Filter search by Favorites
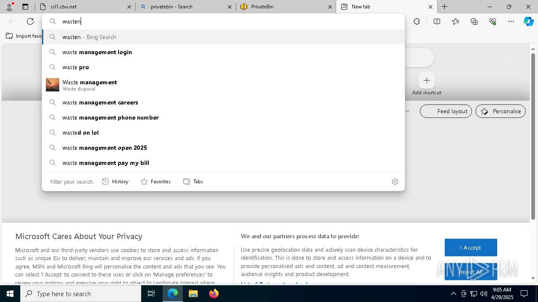 (x=156, y=182)
